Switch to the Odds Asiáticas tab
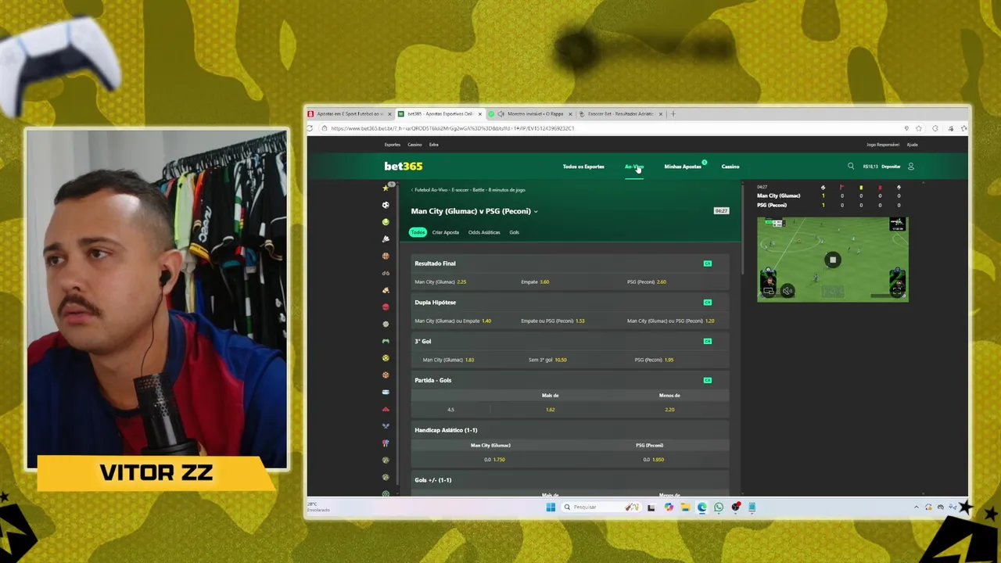Image resolution: width=1001 pixels, height=563 pixels. [484, 232]
